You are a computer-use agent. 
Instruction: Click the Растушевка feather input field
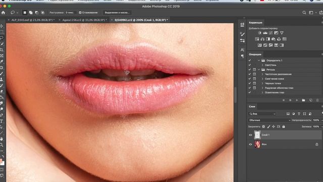point(71,13)
